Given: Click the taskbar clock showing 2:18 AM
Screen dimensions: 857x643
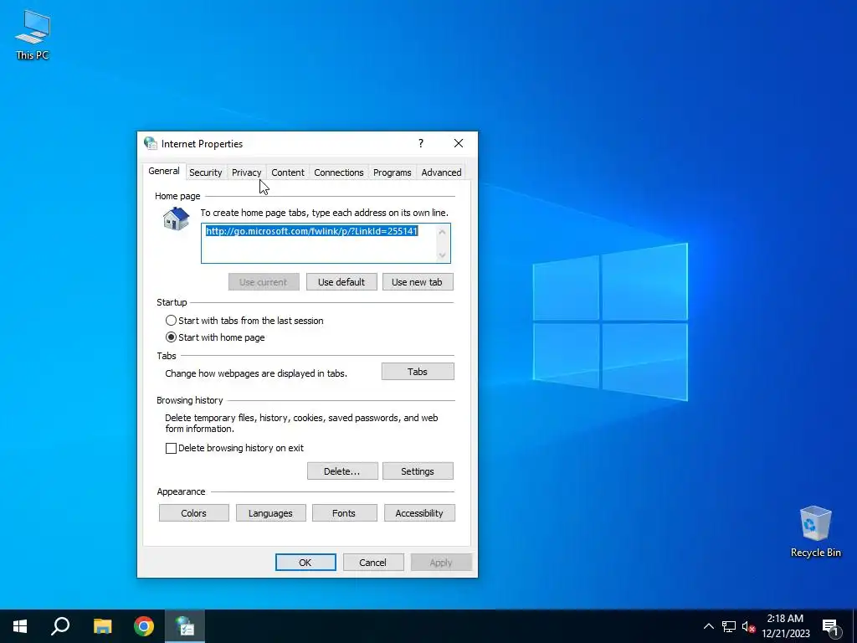Looking at the screenshot, I should point(785,626).
